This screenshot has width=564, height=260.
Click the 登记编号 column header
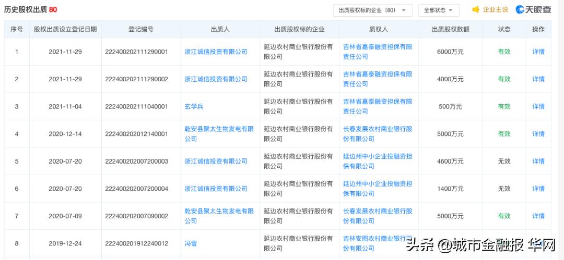[141, 30]
